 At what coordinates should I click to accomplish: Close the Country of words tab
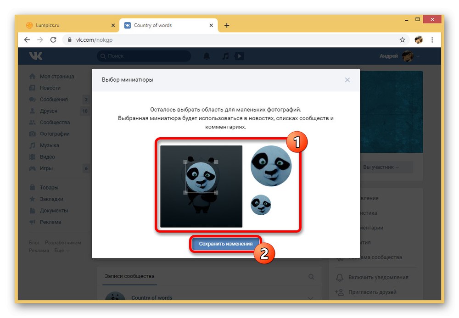(x=211, y=25)
